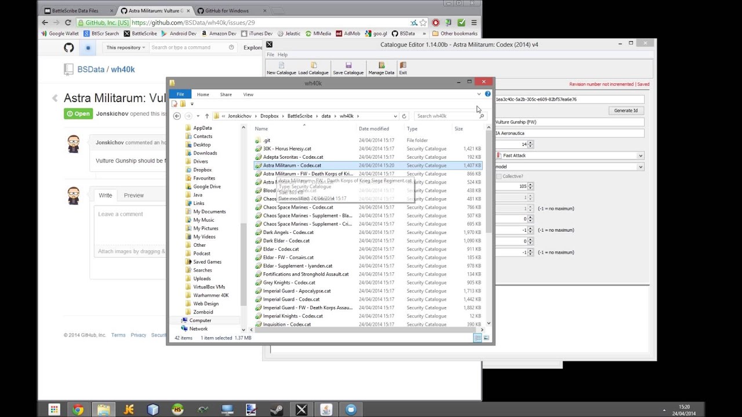742x417 pixels.
Task: Select Grey Knights - Codex.cat file
Action: pyautogui.click(x=289, y=283)
